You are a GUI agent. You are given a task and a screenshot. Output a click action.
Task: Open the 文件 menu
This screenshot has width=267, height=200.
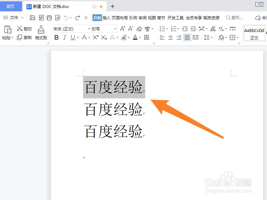click(x=13, y=18)
